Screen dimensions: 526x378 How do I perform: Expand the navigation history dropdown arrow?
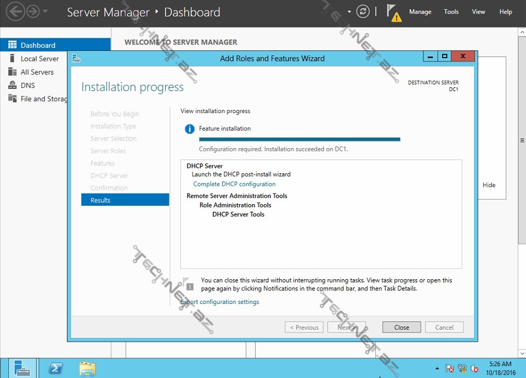pos(45,12)
